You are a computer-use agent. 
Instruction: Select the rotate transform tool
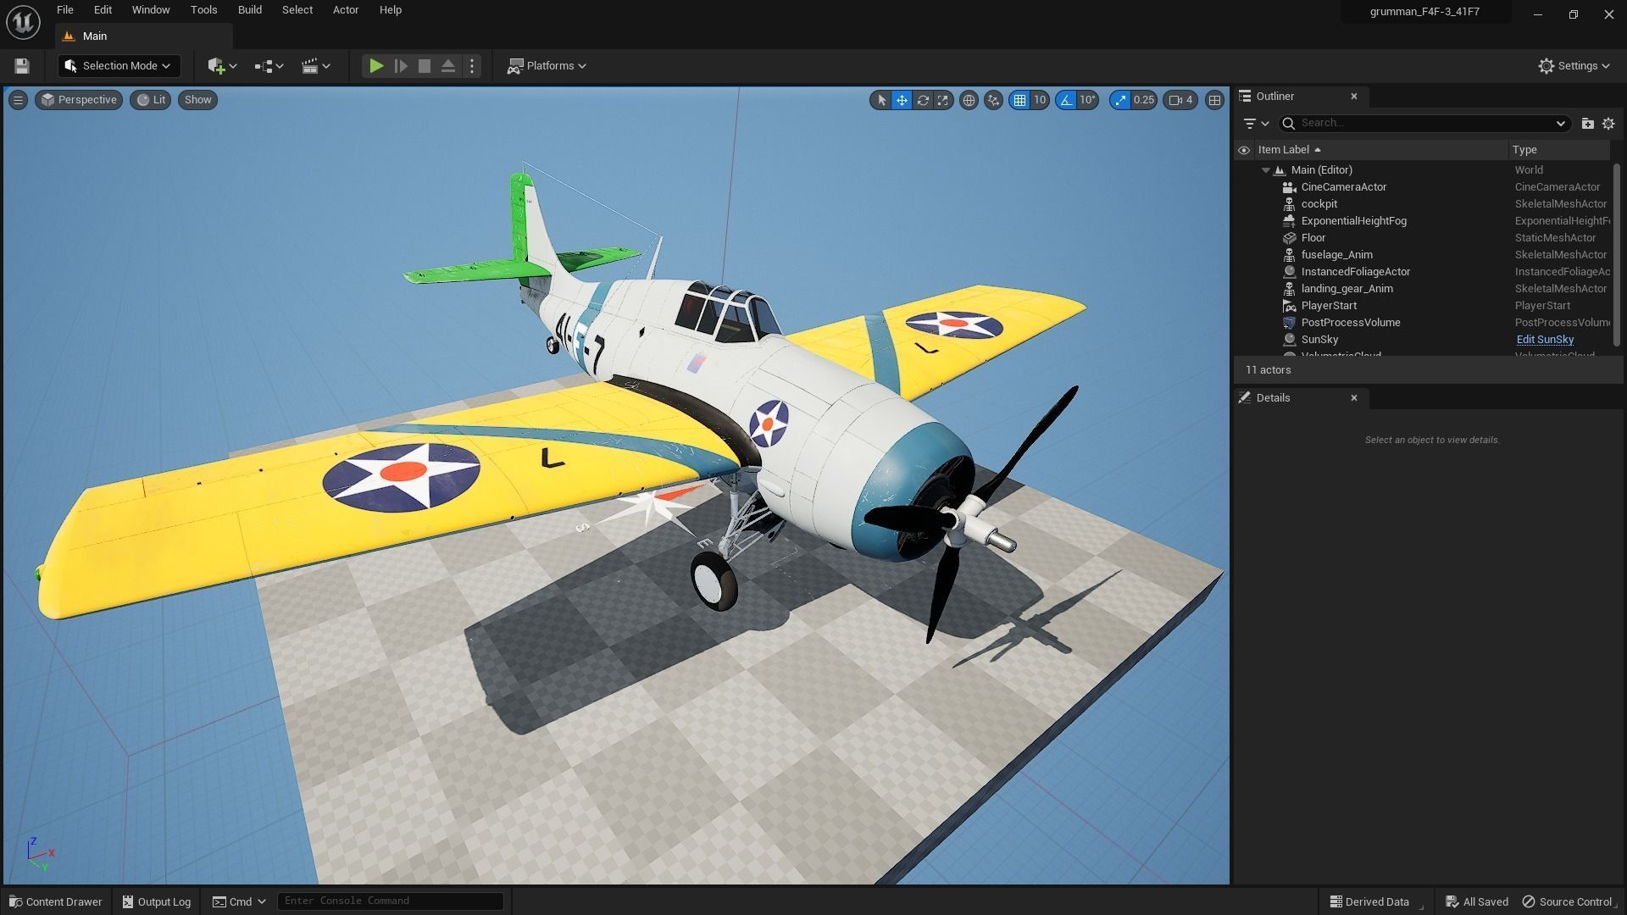923,100
